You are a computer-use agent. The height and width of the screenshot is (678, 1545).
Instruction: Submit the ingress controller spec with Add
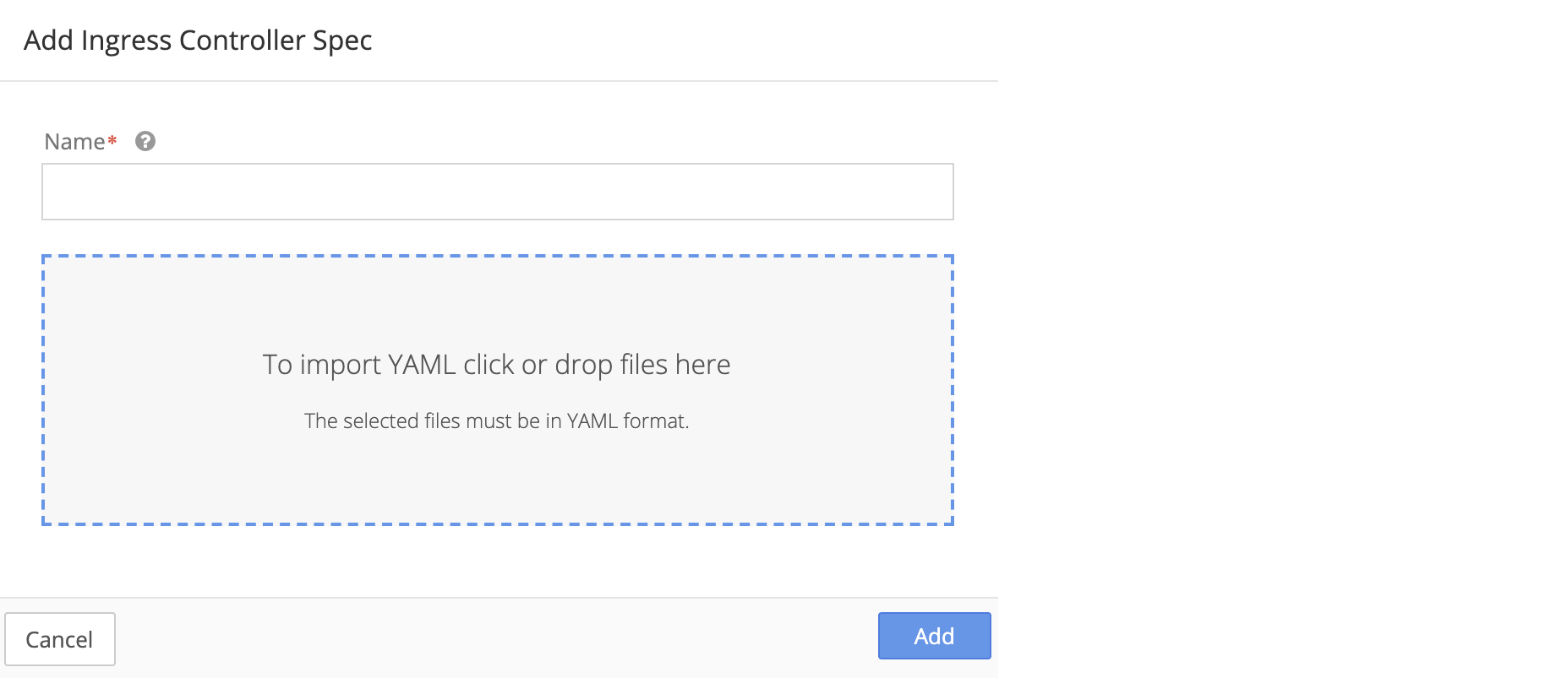[x=934, y=636]
